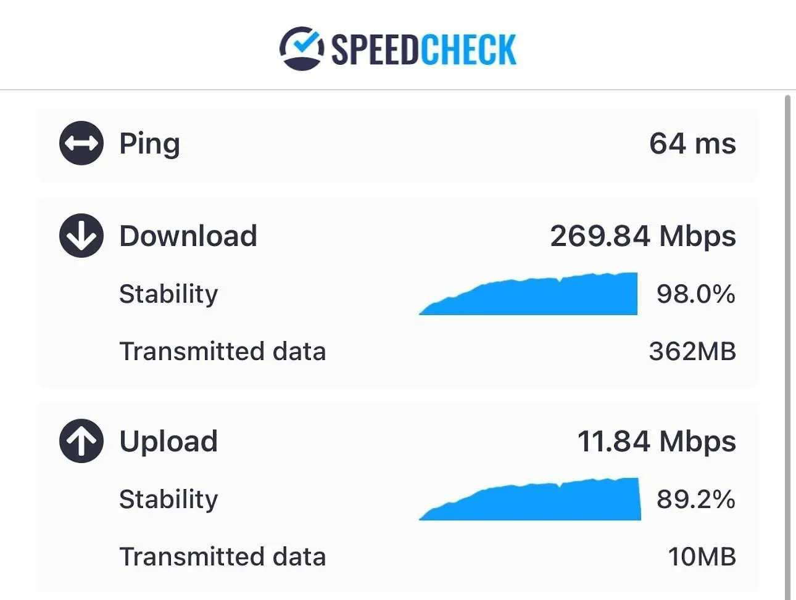Select the Ping label
The image size is (796, 600).
[x=150, y=144]
